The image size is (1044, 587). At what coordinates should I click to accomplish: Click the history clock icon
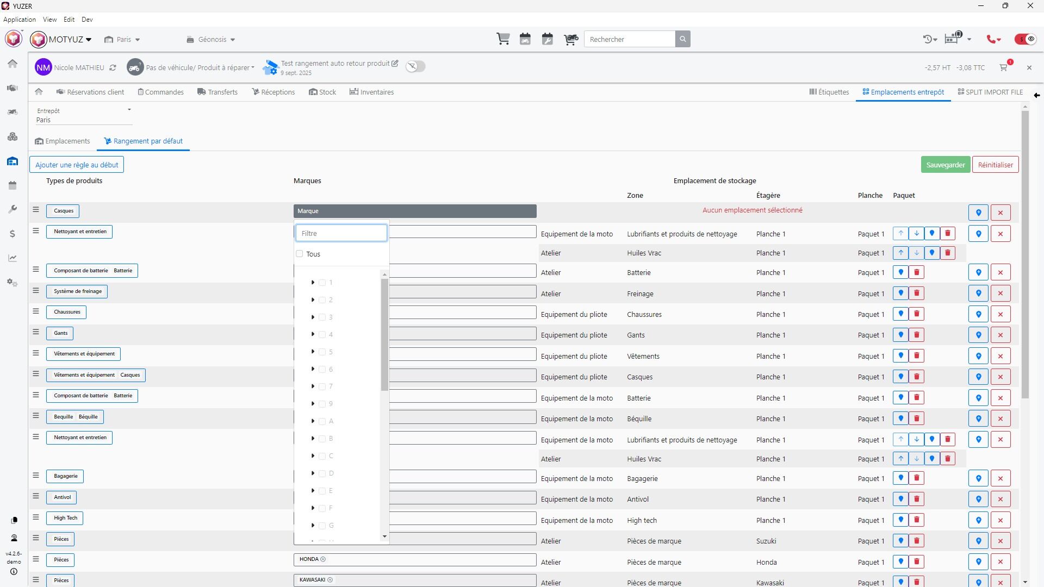pyautogui.click(x=929, y=39)
